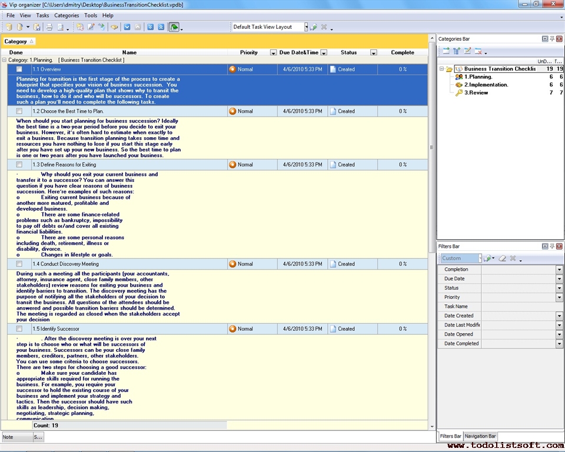Viewport: 565px width, 452px height.
Task: Click the Add Category icon in Categories Bar
Action: tap(446, 51)
